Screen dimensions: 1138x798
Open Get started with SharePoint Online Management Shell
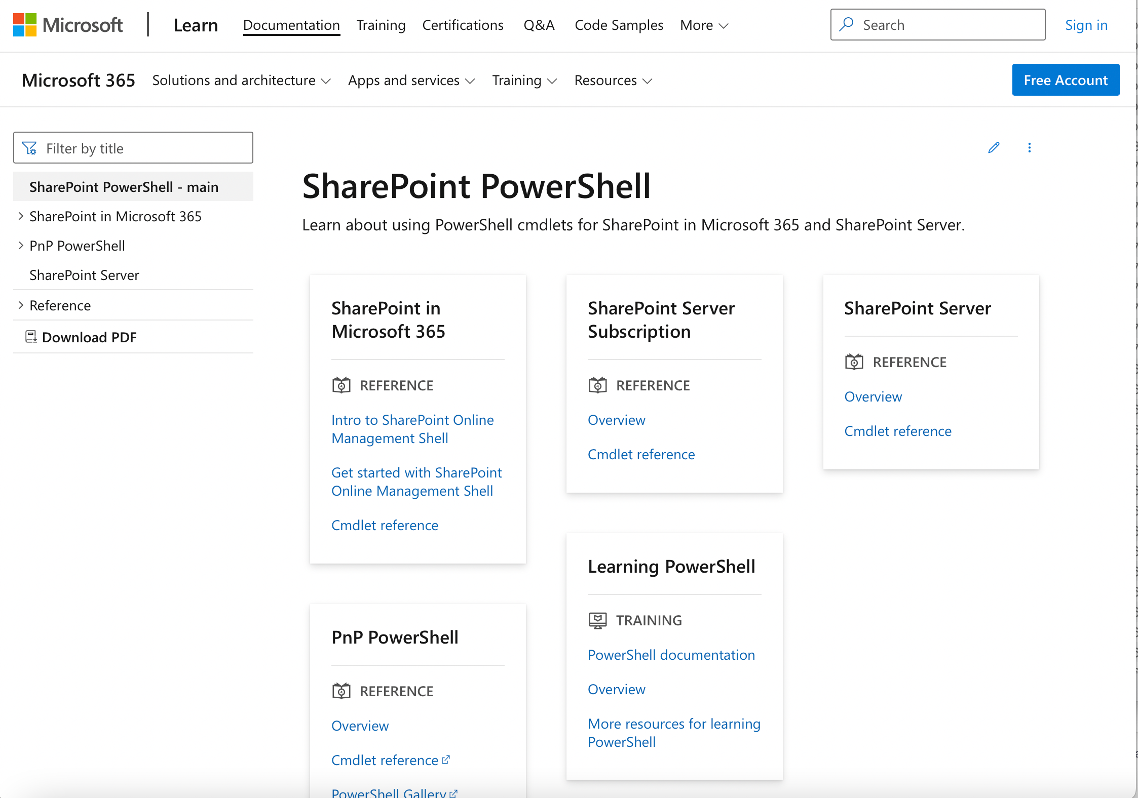[x=416, y=482]
